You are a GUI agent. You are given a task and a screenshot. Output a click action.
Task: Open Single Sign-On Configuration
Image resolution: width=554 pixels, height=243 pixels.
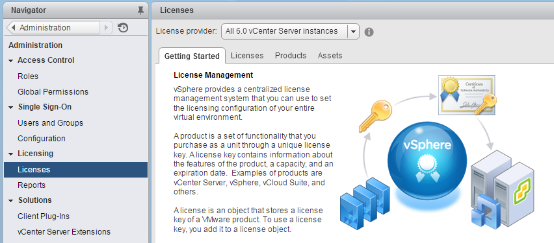pos(42,139)
